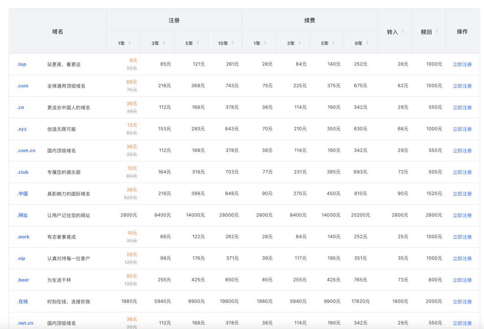The height and width of the screenshot is (329, 484).
Task: Click the 操作 column header
Action: 462,31
